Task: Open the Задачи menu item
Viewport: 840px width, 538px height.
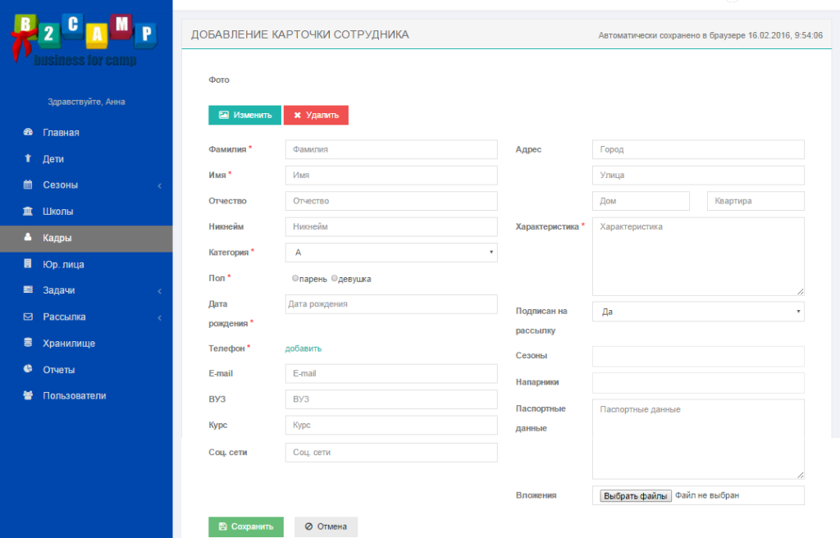Action: tap(59, 290)
